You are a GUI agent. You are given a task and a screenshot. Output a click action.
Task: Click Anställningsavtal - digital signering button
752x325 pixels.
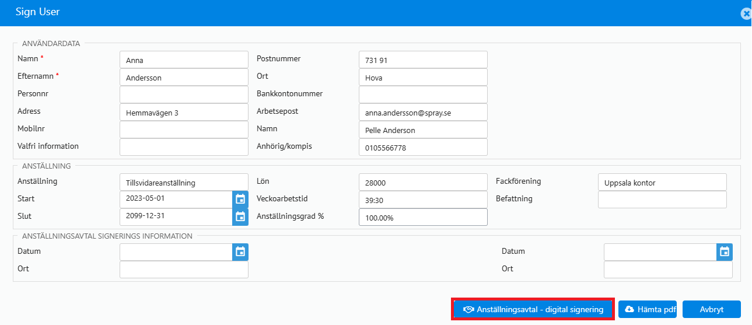(533, 309)
